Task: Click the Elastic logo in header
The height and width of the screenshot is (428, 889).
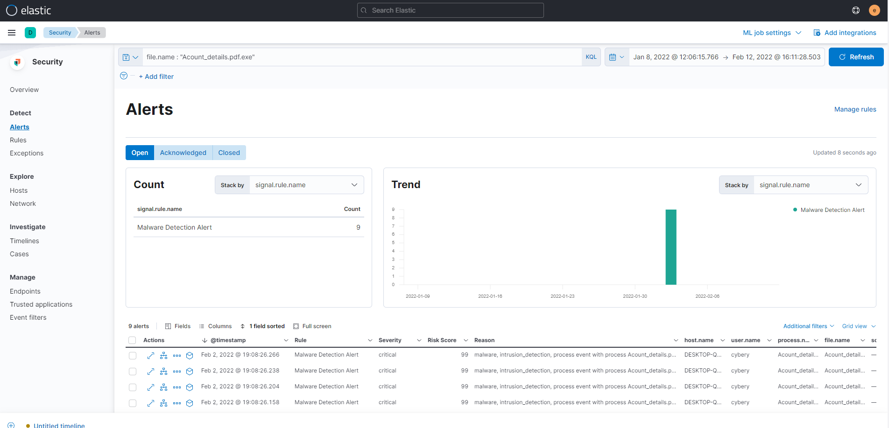Action: 28,10
